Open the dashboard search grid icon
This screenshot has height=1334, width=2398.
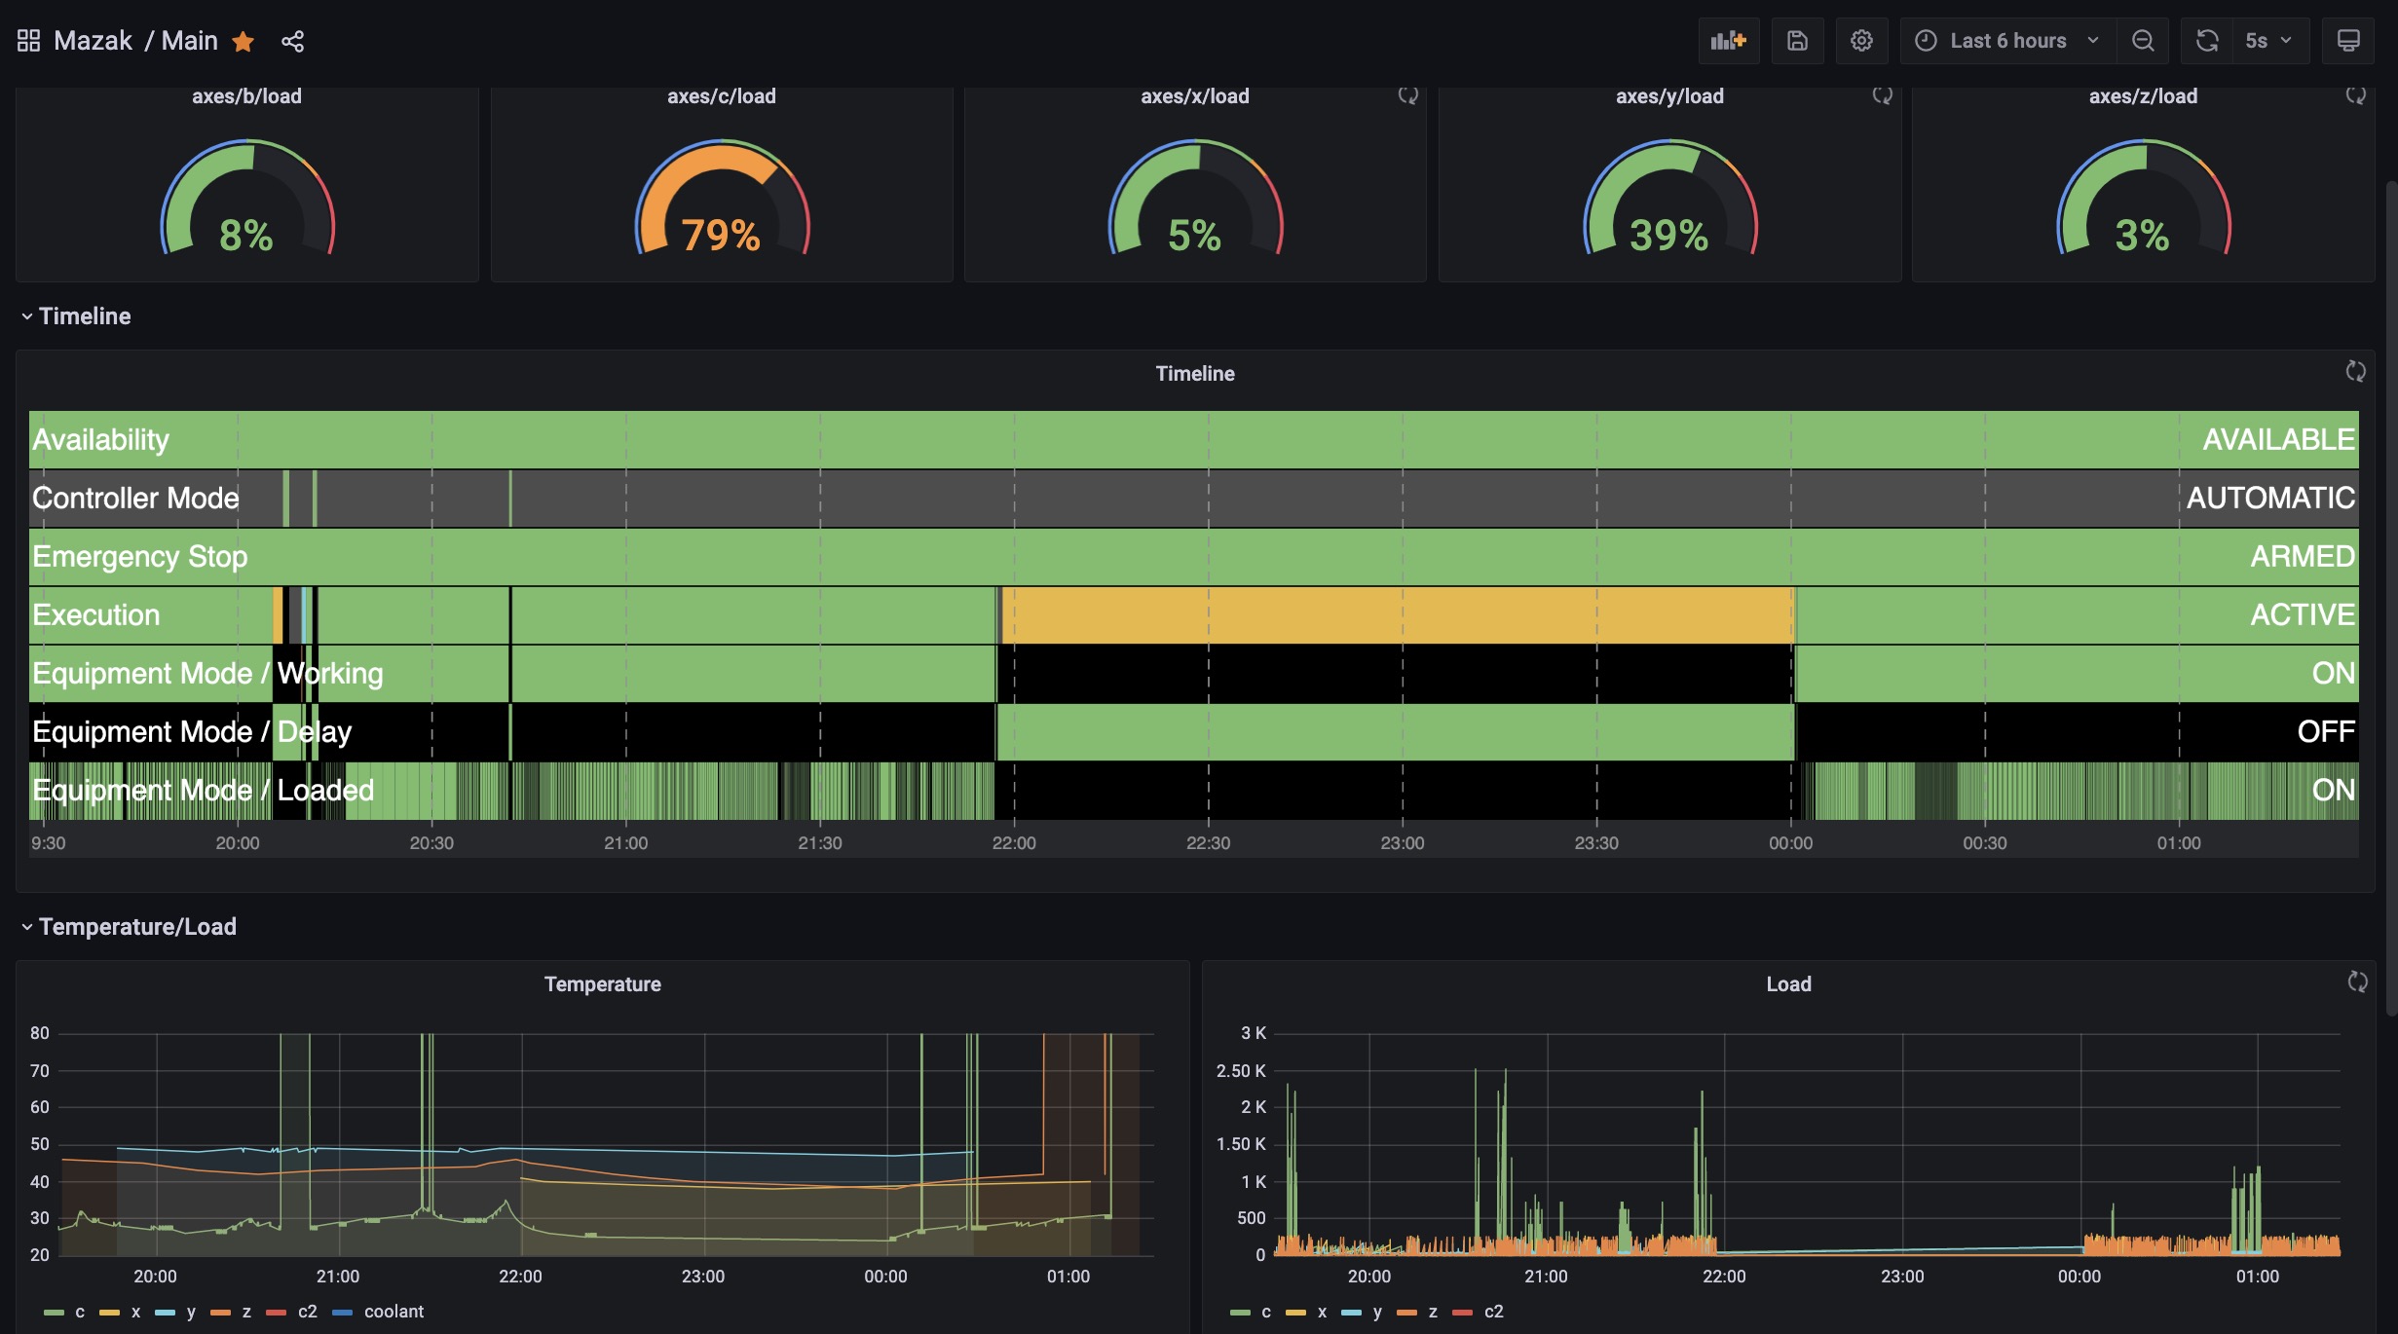(28, 41)
